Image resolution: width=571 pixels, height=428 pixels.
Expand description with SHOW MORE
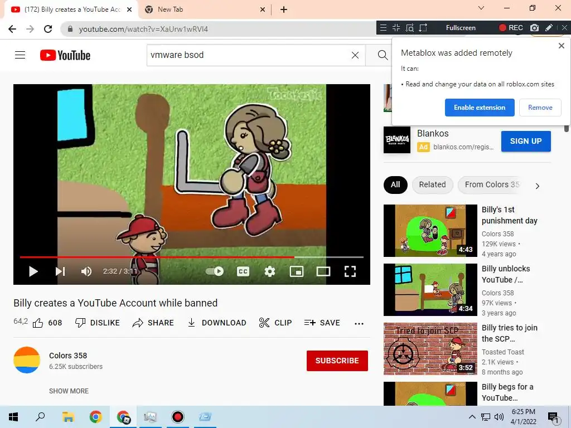[69, 391]
